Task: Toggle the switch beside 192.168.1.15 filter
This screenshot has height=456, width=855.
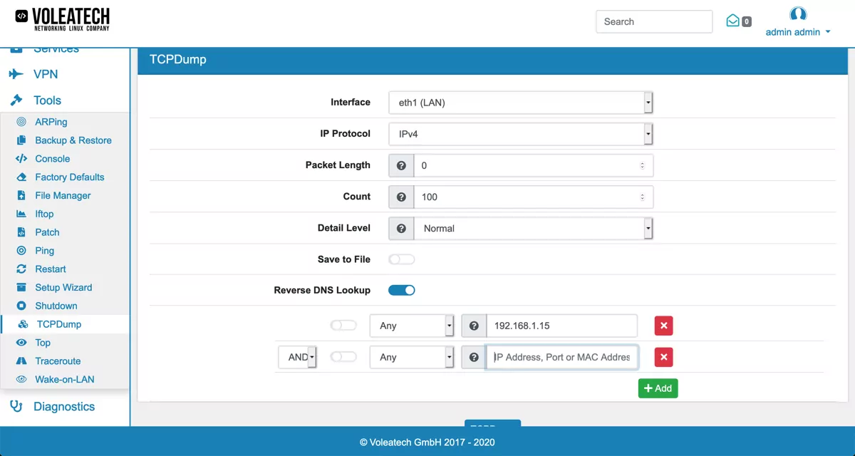Action: pyautogui.click(x=343, y=326)
